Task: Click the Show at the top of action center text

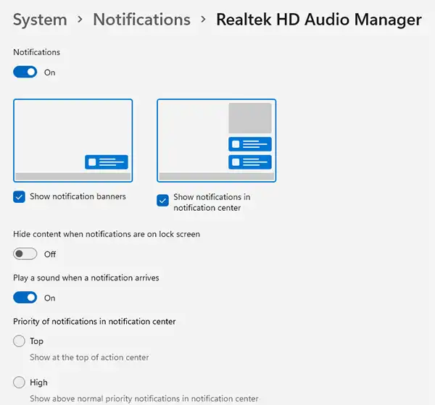Action: [89, 357]
